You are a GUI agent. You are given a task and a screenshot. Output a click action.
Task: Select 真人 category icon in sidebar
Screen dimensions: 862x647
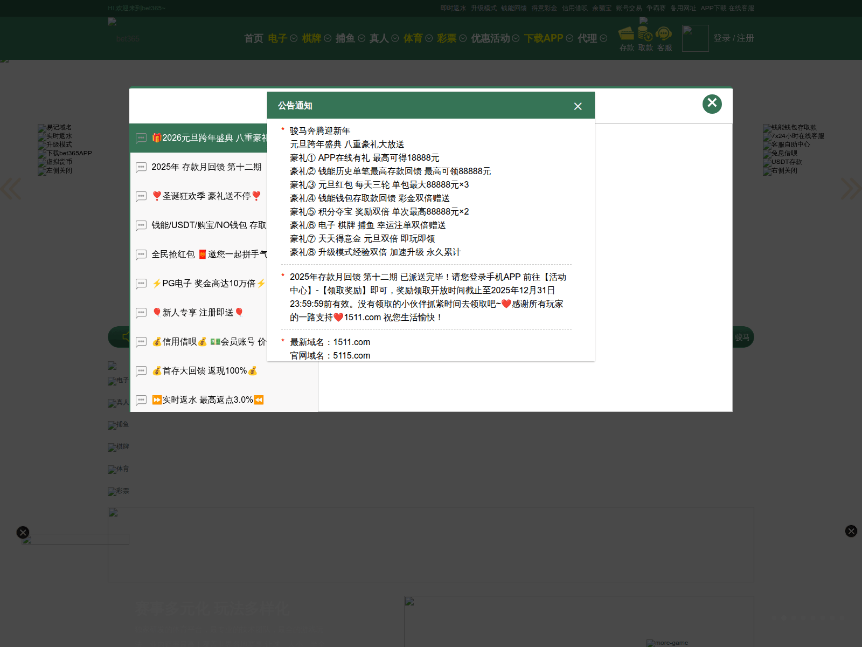(119, 403)
